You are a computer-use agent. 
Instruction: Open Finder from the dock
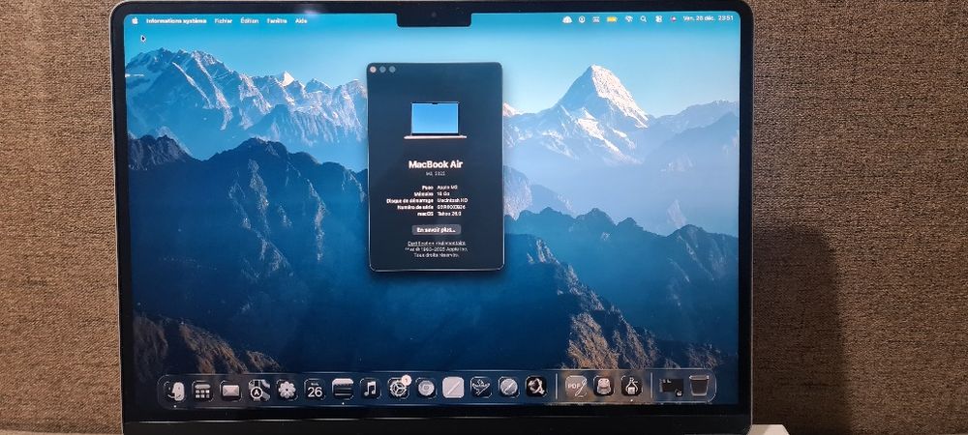[176, 390]
